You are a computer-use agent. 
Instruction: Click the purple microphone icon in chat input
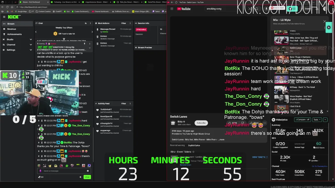coord(40,171)
